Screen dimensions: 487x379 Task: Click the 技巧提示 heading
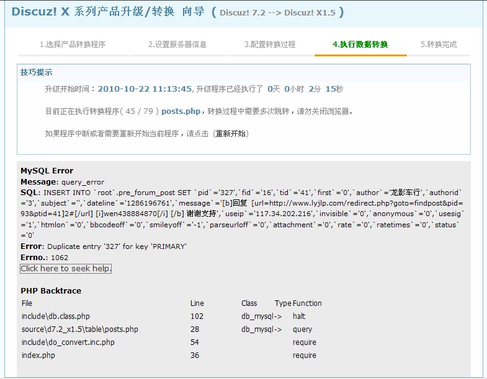(x=37, y=72)
